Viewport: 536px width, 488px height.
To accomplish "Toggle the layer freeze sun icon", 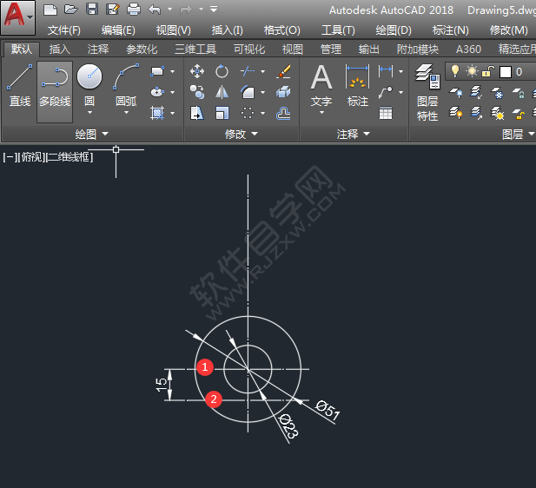I will tap(472, 71).
